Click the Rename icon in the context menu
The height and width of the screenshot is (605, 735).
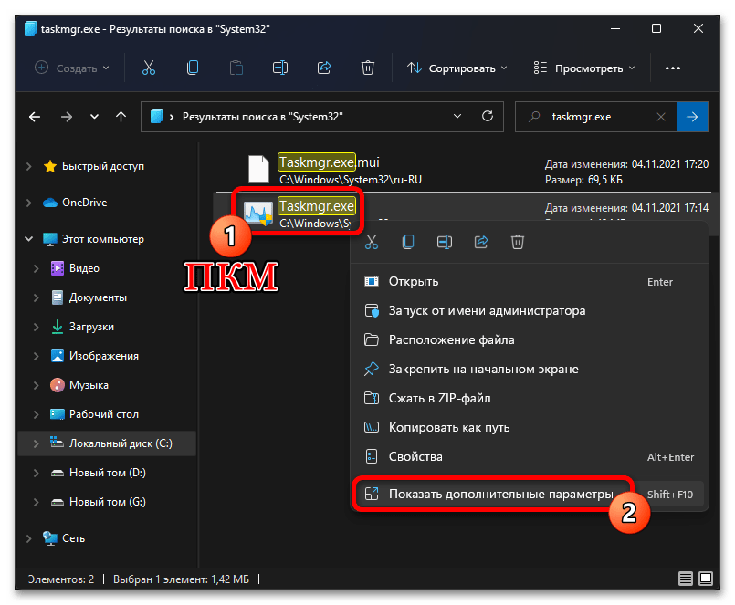click(x=445, y=242)
